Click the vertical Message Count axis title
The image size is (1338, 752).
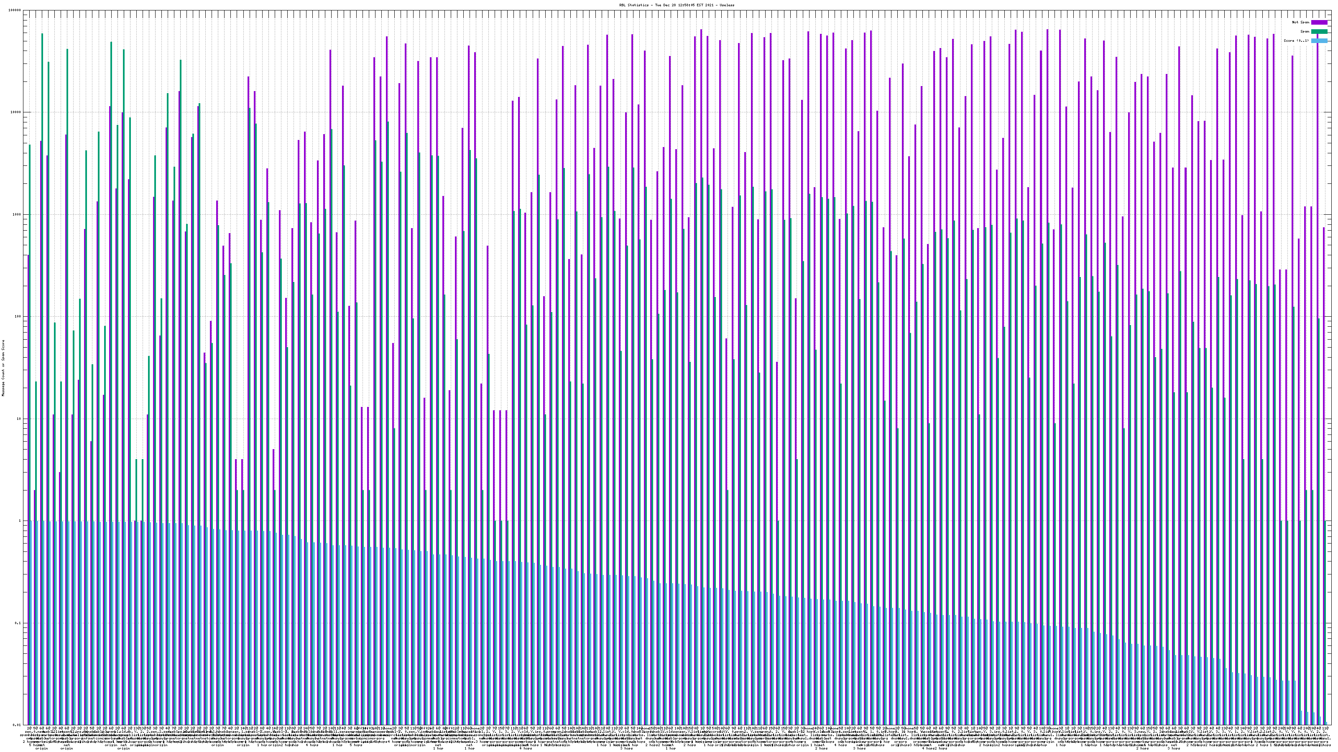[x=4, y=368]
